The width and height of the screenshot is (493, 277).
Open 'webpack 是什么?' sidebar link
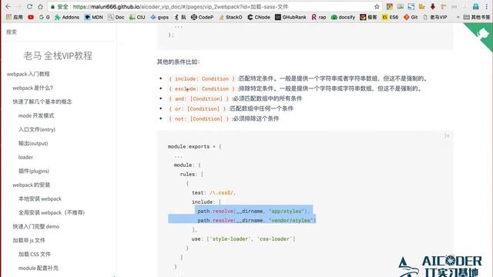point(32,88)
